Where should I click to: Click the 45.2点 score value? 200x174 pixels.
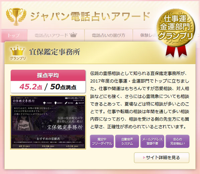tap(31, 87)
